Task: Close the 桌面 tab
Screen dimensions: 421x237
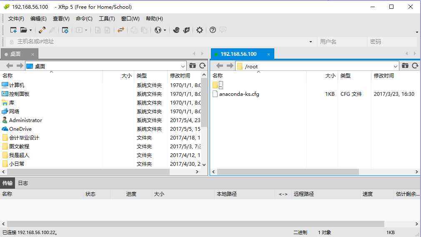Action: pyautogui.click(x=33, y=54)
